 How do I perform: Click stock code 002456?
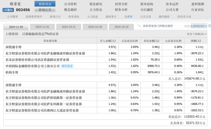(x=23, y=10)
